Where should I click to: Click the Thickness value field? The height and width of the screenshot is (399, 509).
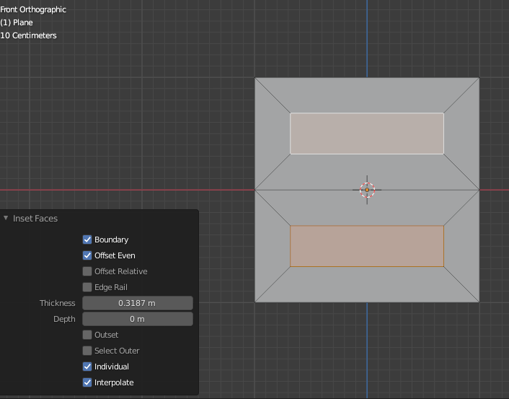(x=138, y=303)
